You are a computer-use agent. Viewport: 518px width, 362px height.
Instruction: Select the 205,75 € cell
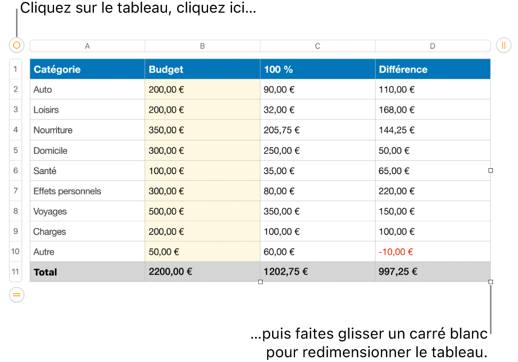tap(317, 130)
